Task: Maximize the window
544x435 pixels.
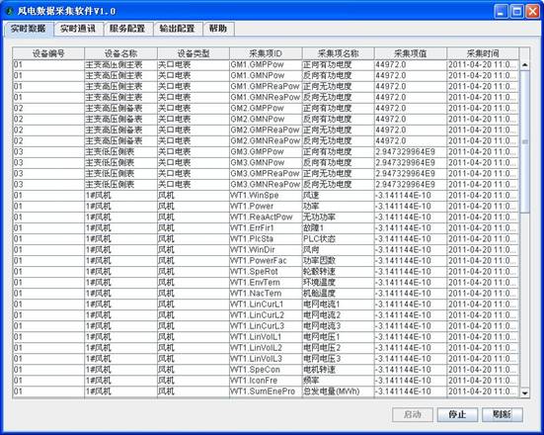Action: [x=516, y=11]
